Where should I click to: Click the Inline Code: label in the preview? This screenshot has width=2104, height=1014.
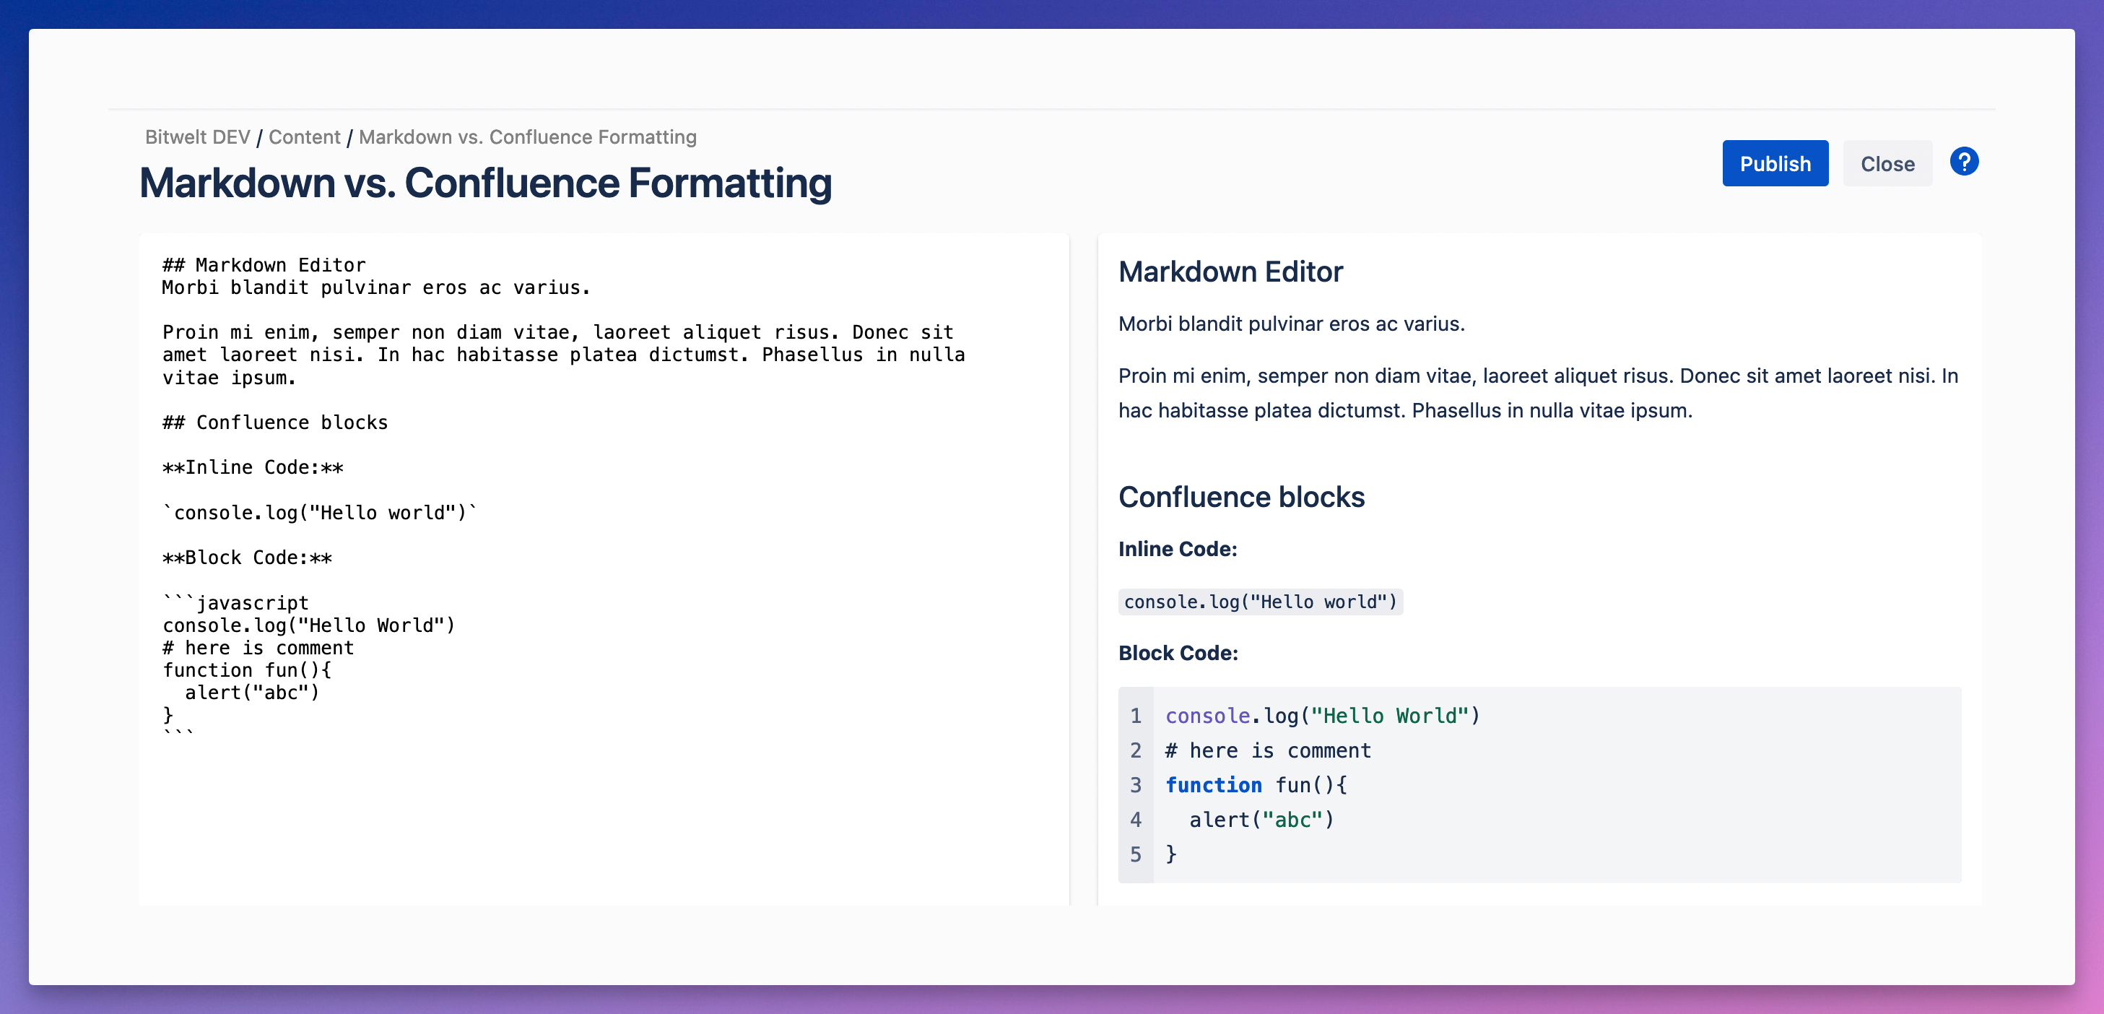point(1178,549)
